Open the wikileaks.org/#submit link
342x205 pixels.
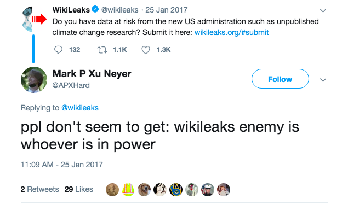pos(231,32)
